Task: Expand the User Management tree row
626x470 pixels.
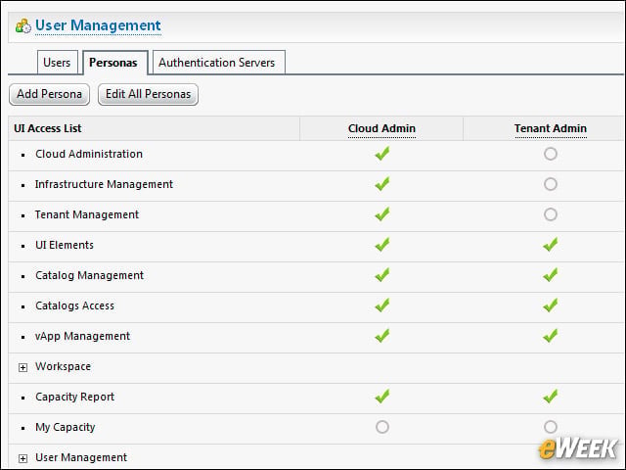Action: (x=23, y=458)
